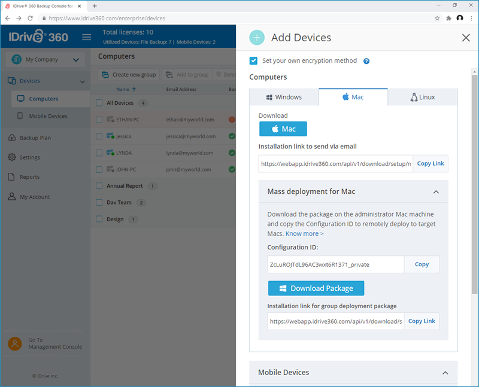Screen dimensions: 479x387
Task: Toggle the hamburger menu icon
Action: tap(86, 37)
